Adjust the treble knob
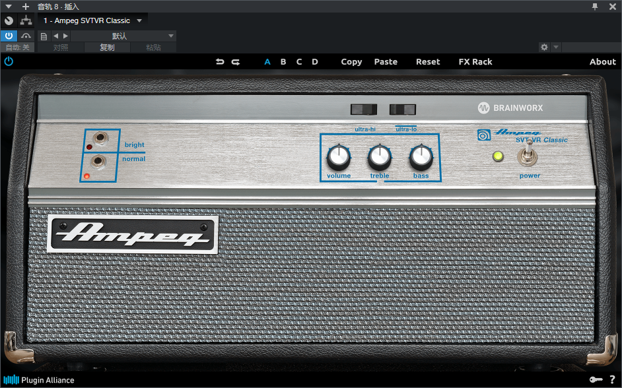This screenshot has height=388, width=622. point(380,156)
